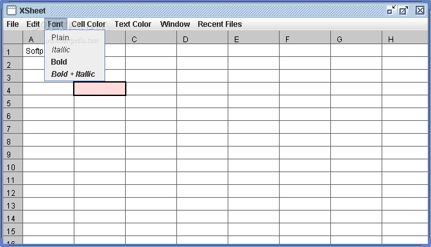Select cell G12
Image resolution: width=431 pixels, height=247 pixels.
click(x=356, y=191)
